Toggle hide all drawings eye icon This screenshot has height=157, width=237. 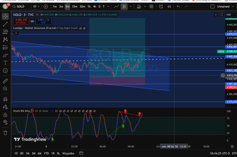(x=5, y=122)
